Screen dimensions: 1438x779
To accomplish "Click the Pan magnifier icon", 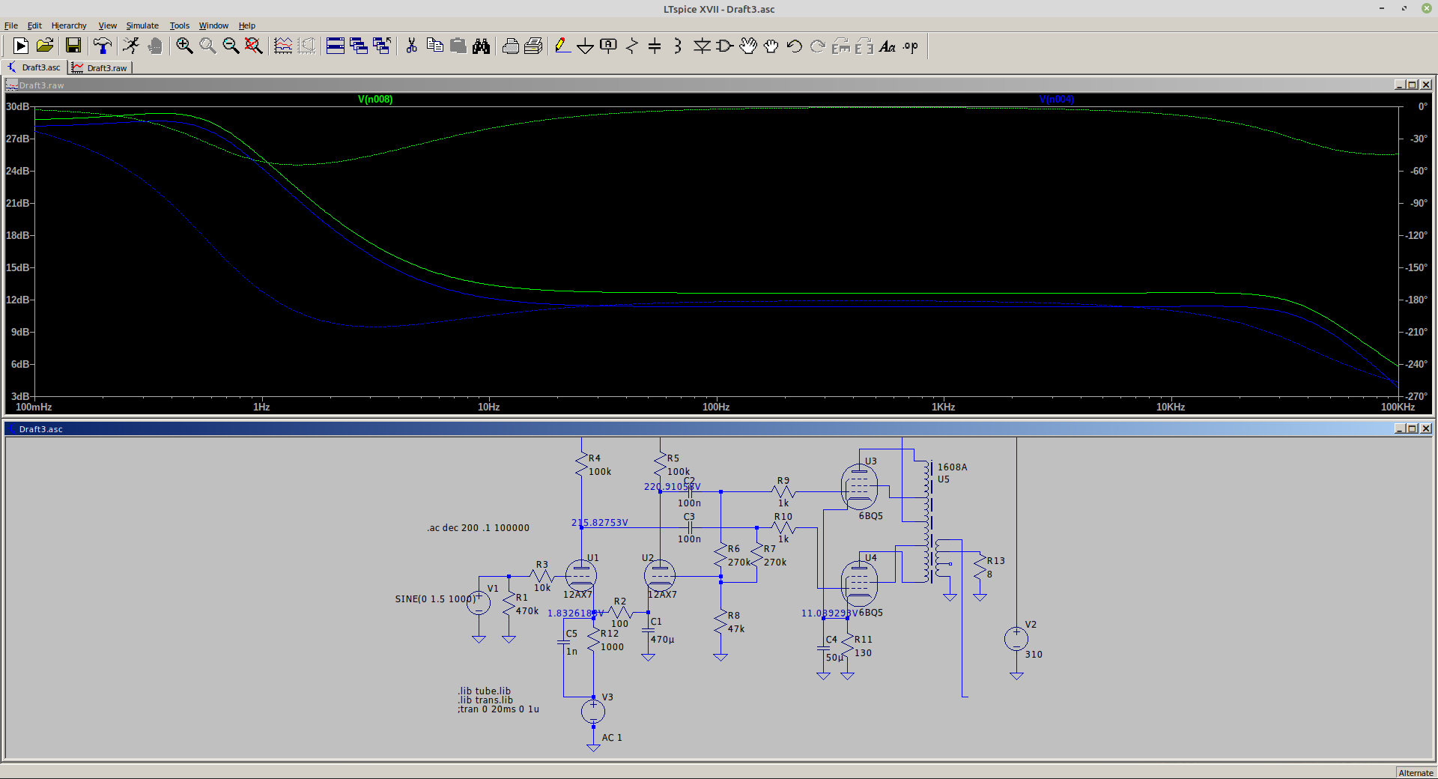I will [207, 46].
